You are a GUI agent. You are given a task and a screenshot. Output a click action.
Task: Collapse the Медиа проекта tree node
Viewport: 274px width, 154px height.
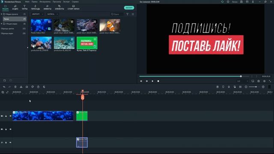(1, 14)
